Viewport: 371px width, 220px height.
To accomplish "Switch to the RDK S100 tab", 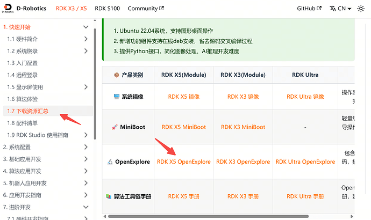I will [x=108, y=9].
